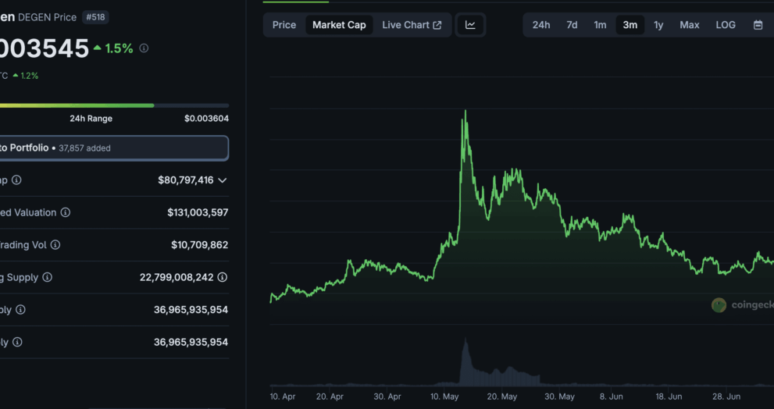Click the 20. May axis label
The image size is (774, 409).
502,397
